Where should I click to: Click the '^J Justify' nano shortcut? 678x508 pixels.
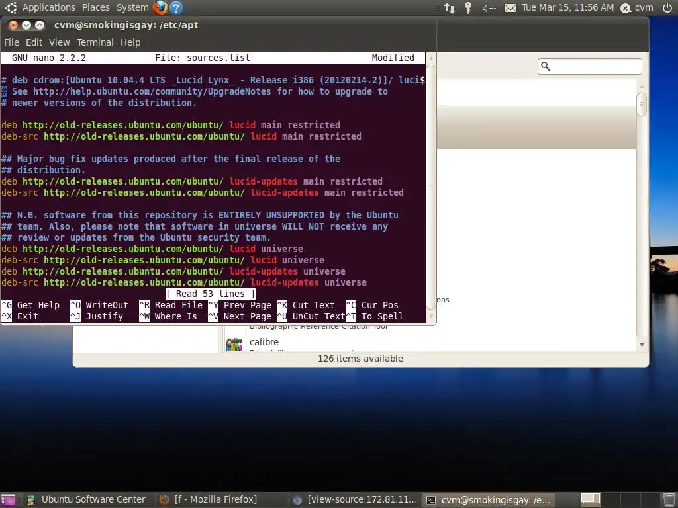97,316
